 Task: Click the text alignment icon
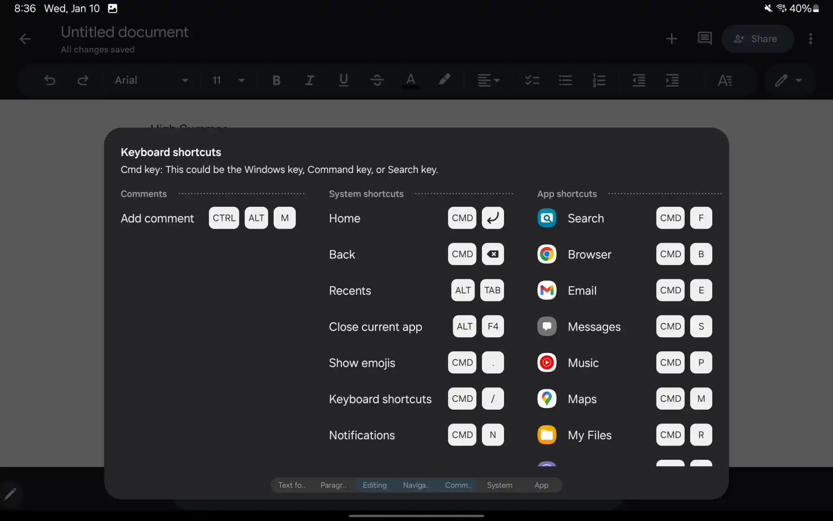coord(486,80)
